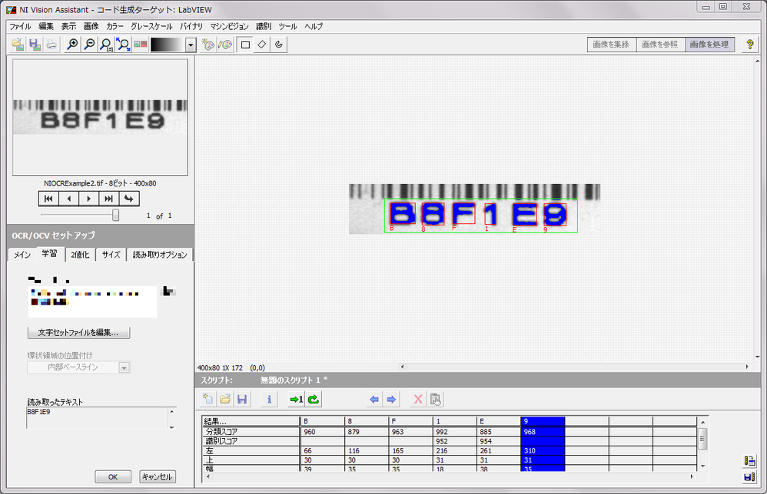This screenshot has height=494, width=767.
Task: Open the 識別 menu
Action: pyautogui.click(x=264, y=26)
